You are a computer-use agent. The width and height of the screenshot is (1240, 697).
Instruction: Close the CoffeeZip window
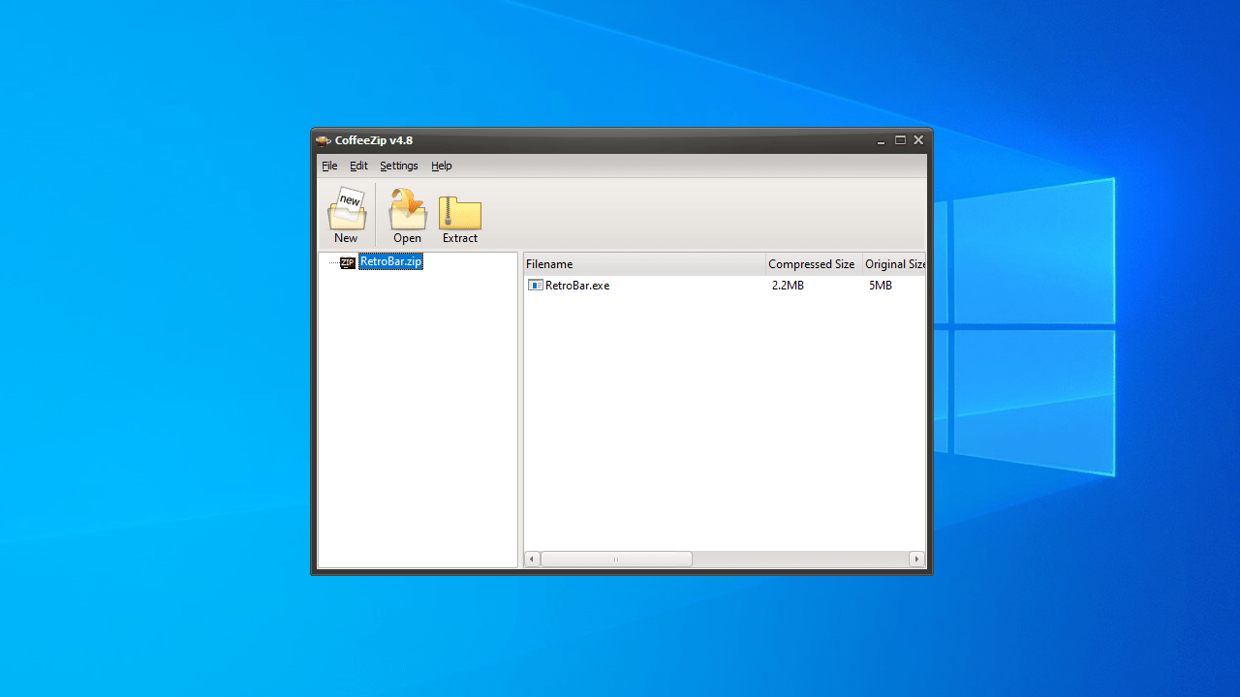pyautogui.click(x=918, y=140)
